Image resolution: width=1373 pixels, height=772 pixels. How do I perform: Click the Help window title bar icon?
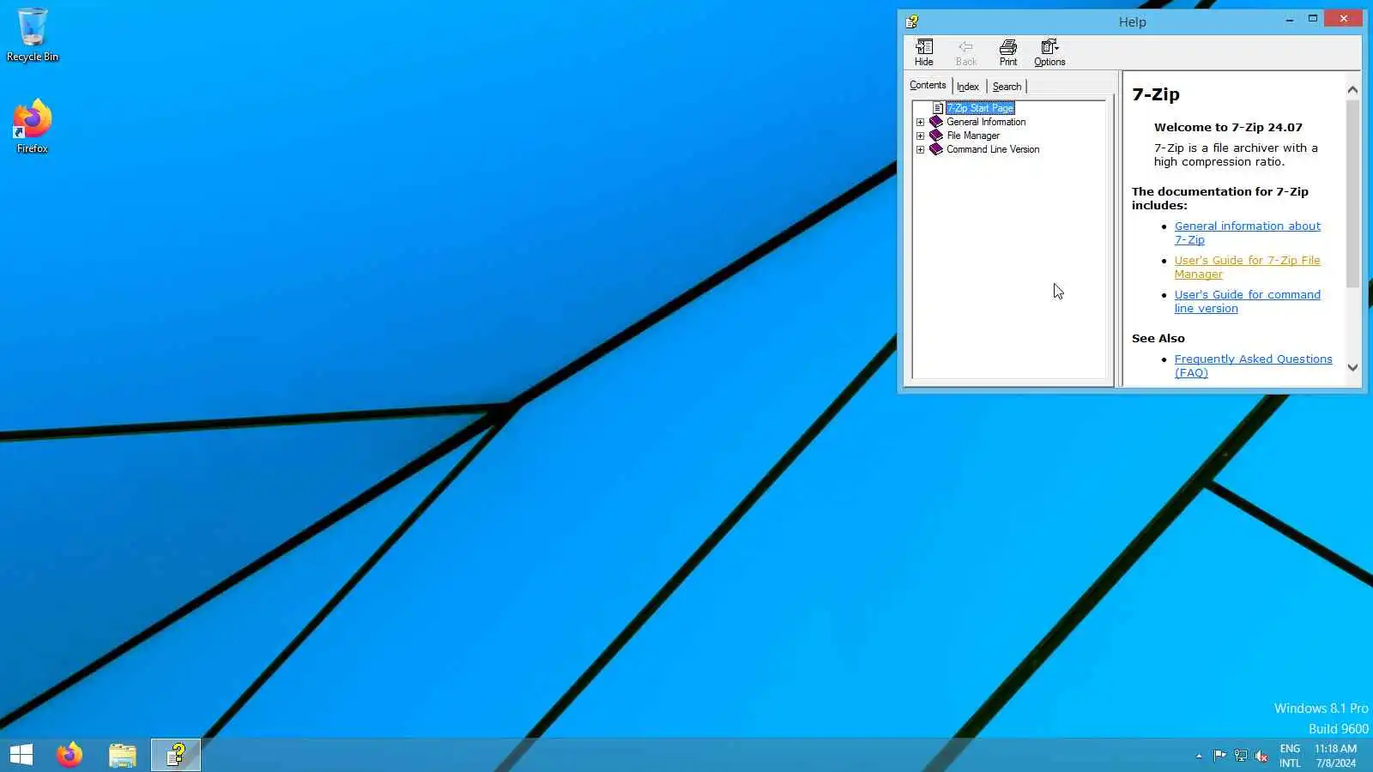tap(912, 21)
